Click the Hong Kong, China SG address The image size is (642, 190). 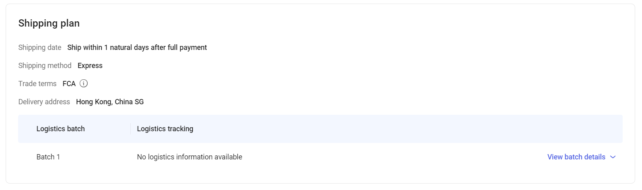109,102
